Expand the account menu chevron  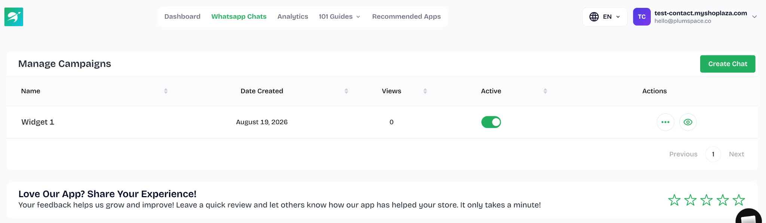pyautogui.click(x=754, y=17)
